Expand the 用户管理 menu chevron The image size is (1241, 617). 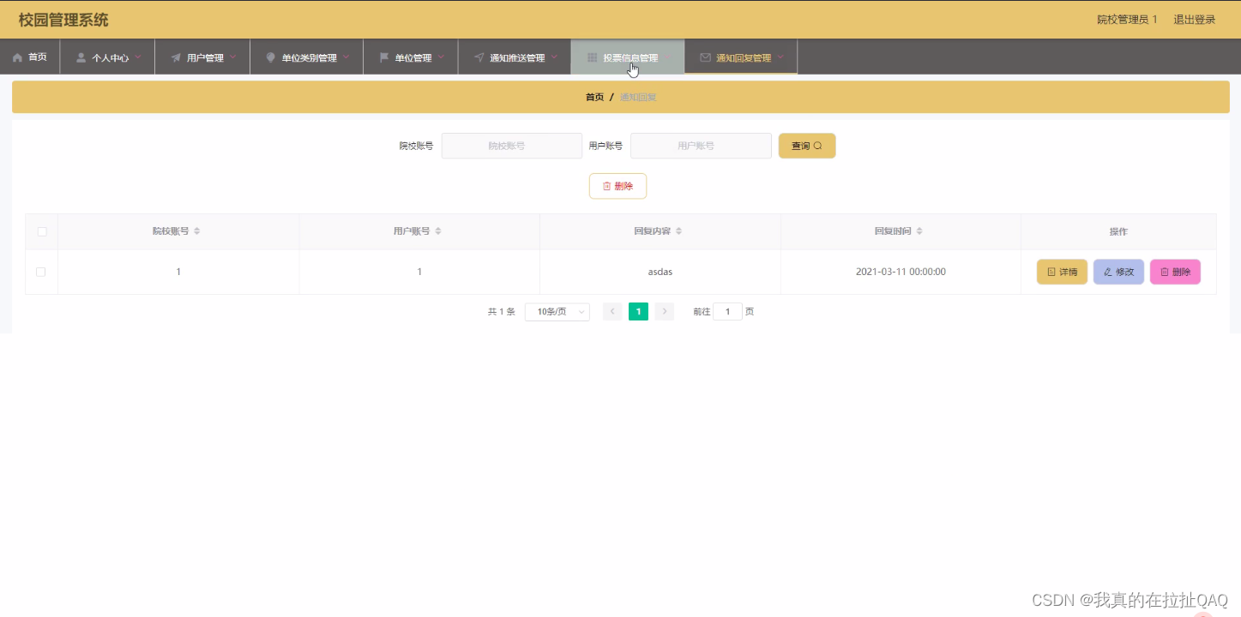(232, 57)
